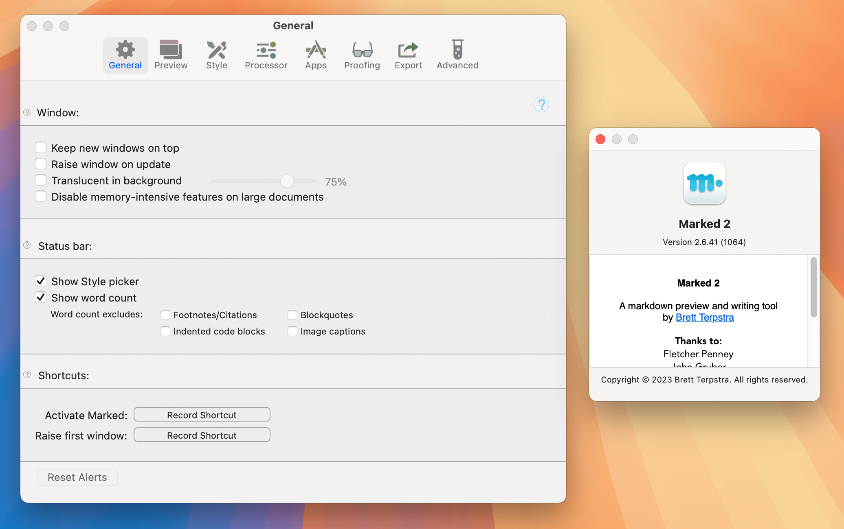Click Reset Alerts button
The width and height of the screenshot is (844, 529).
77,477
